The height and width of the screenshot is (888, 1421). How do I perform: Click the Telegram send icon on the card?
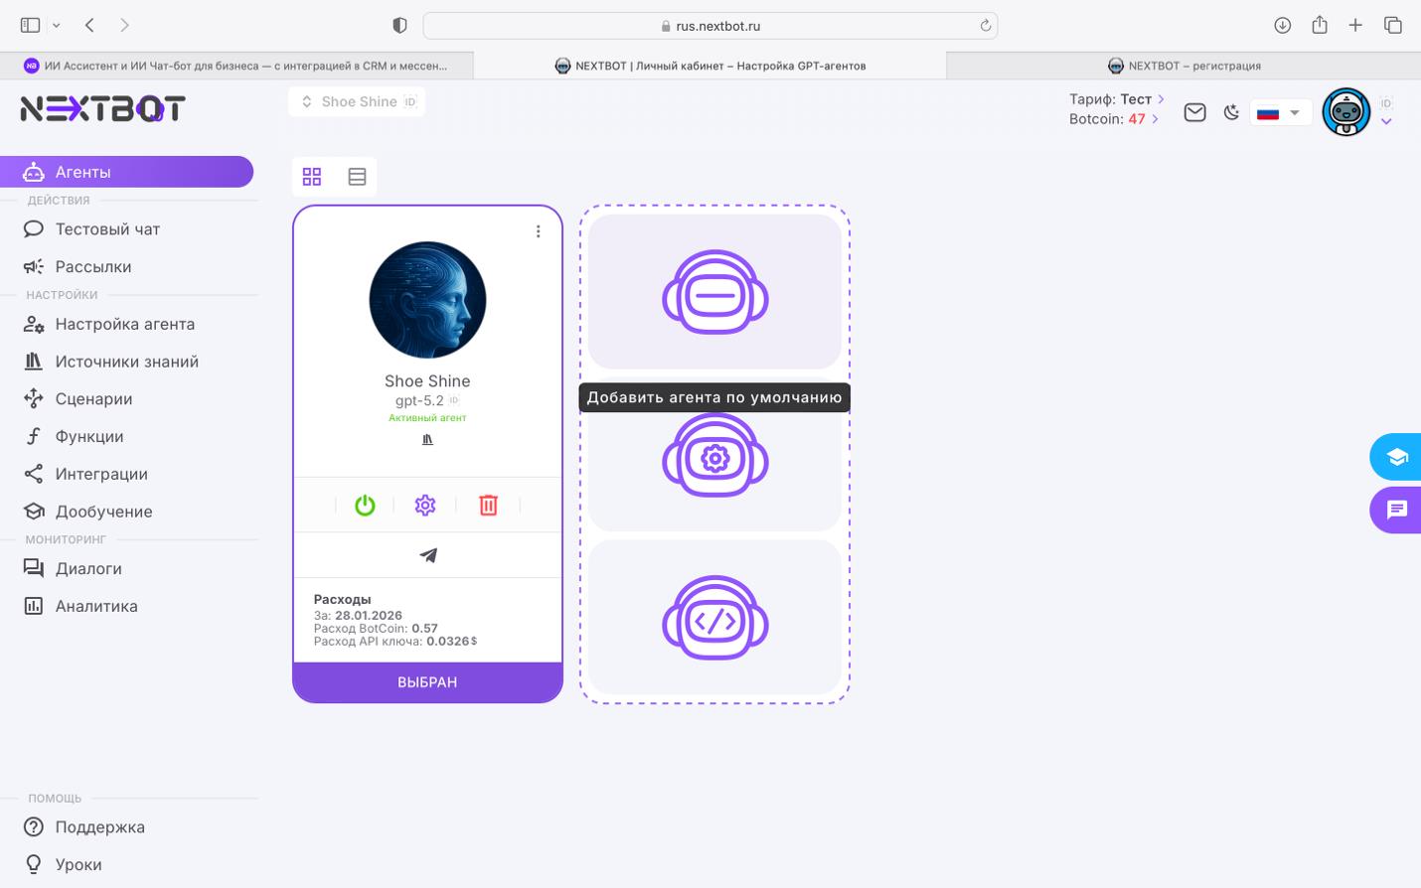[x=427, y=555]
